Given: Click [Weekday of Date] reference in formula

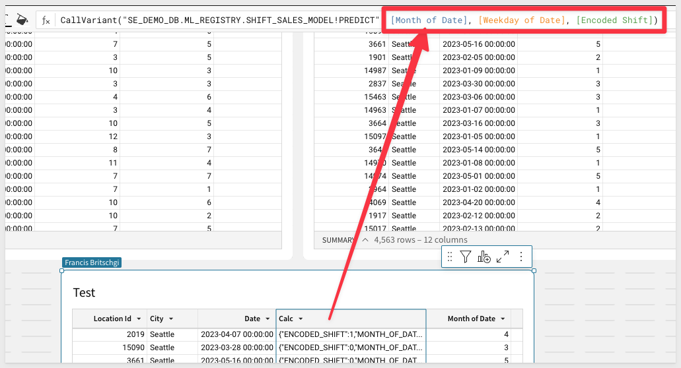Looking at the screenshot, I should 522,20.
